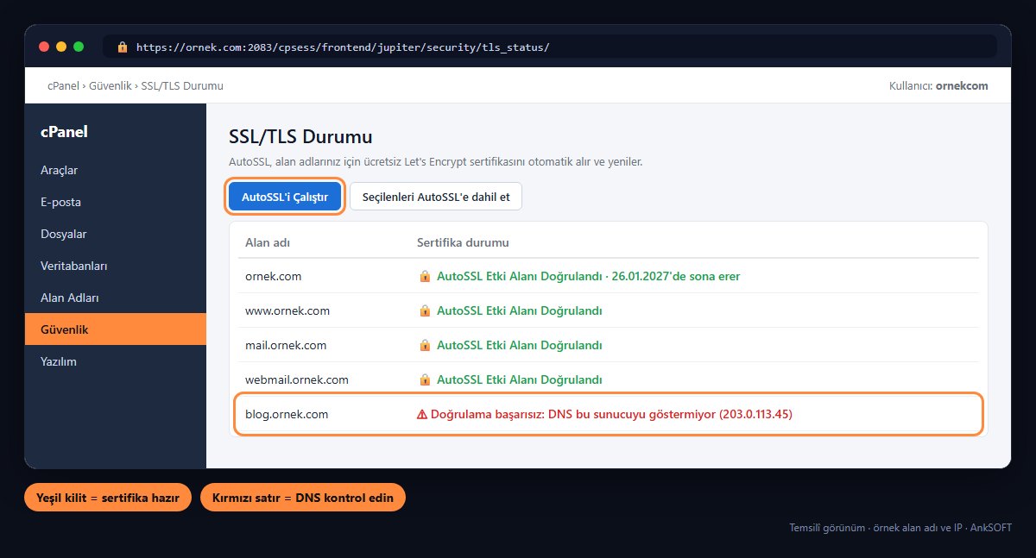The image size is (1036, 558).
Task: Click lock icon in the www.ornek.com row
Action: (425, 310)
